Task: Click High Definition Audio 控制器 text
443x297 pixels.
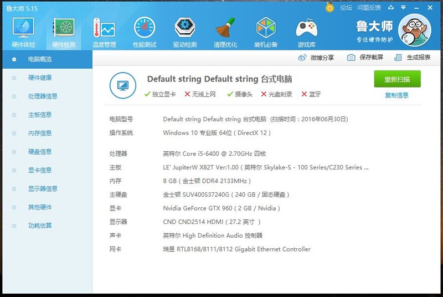Action: click(x=213, y=235)
